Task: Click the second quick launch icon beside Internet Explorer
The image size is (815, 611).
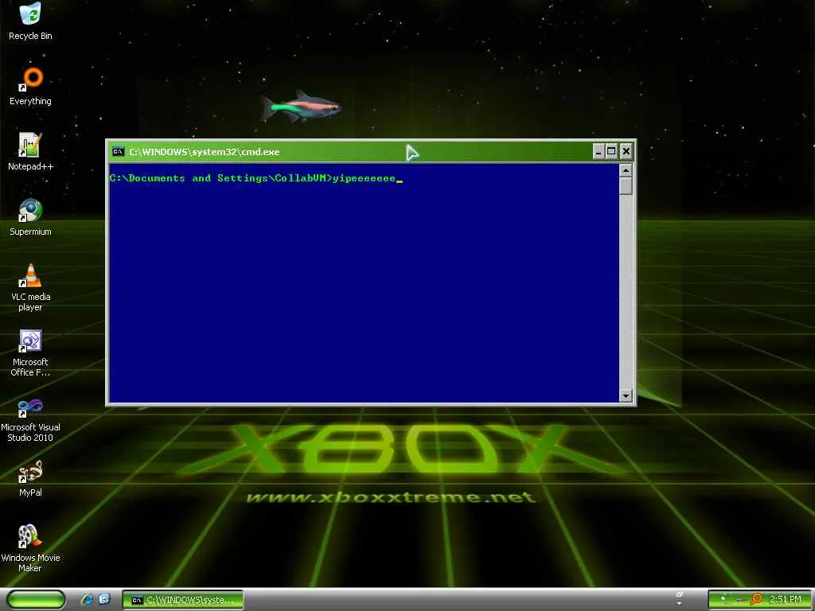Action: (104, 600)
